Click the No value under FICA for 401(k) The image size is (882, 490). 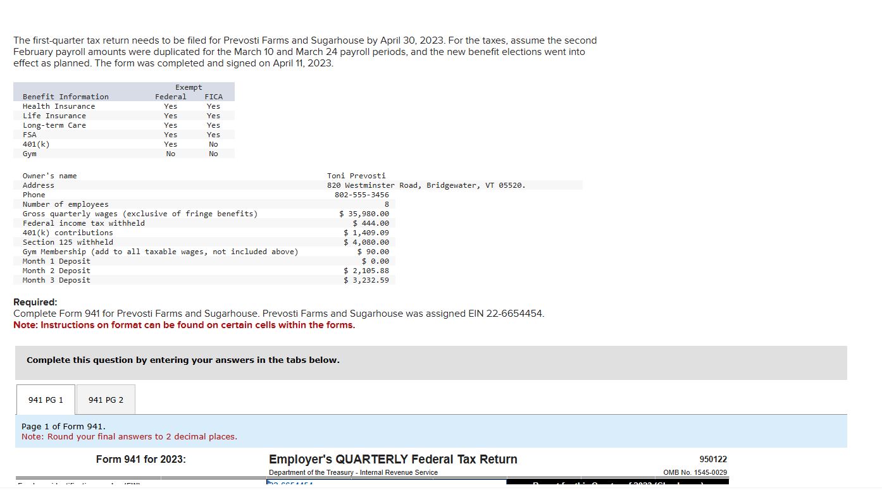point(213,144)
